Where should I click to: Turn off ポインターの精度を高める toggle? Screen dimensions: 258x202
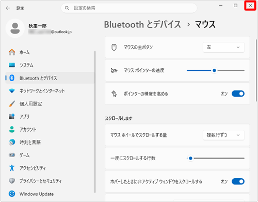(238, 94)
